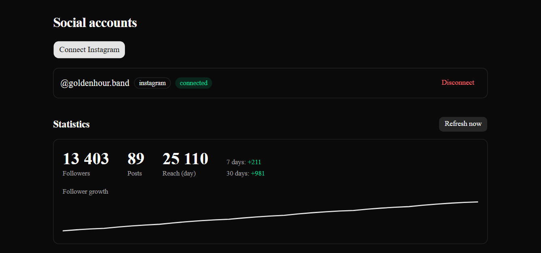Viewport: 541px width, 253px height.
Task: Click the Followers label
Action: pos(76,174)
